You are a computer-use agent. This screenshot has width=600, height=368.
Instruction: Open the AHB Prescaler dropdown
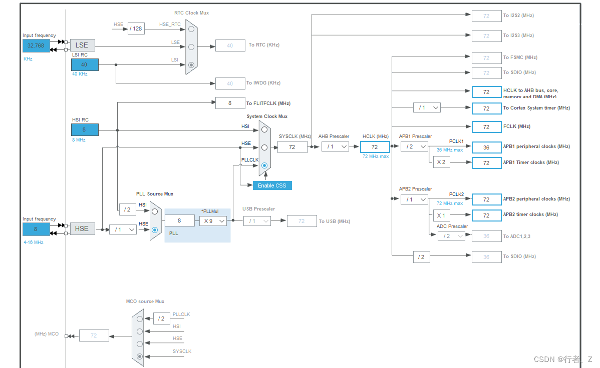pos(335,146)
